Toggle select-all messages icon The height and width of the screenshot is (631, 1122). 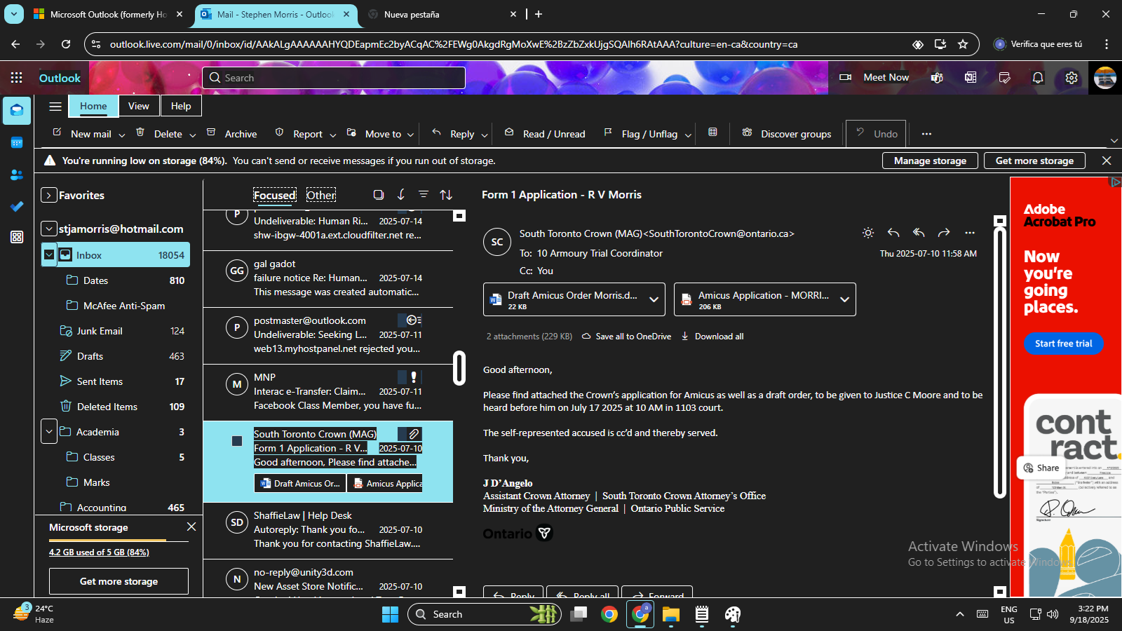(379, 195)
